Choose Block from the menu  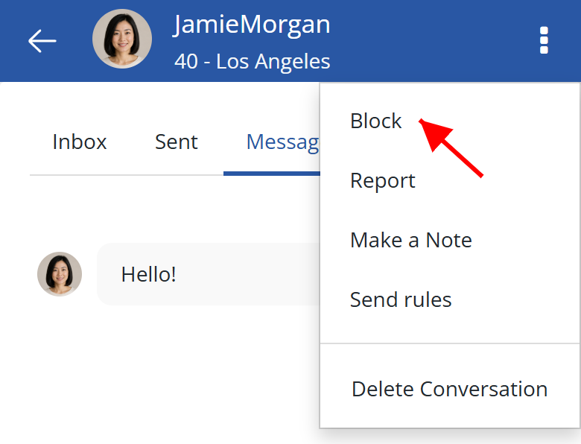[x=375, y=121]
